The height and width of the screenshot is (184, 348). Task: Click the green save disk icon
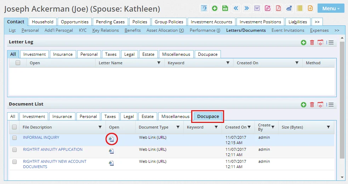tap(225, 8)
